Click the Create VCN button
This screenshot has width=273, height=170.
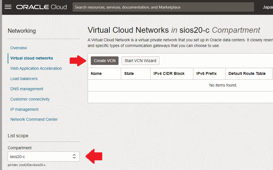(x=105, y=61)
